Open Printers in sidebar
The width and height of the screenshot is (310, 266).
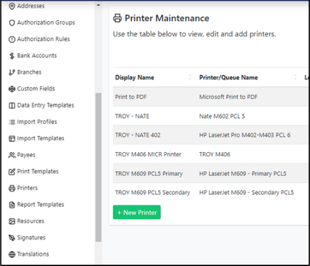(x=27, y=188)
